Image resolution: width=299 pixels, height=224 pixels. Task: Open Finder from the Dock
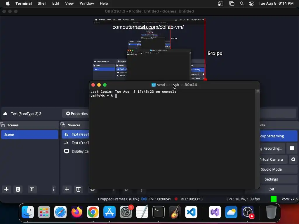28,212
